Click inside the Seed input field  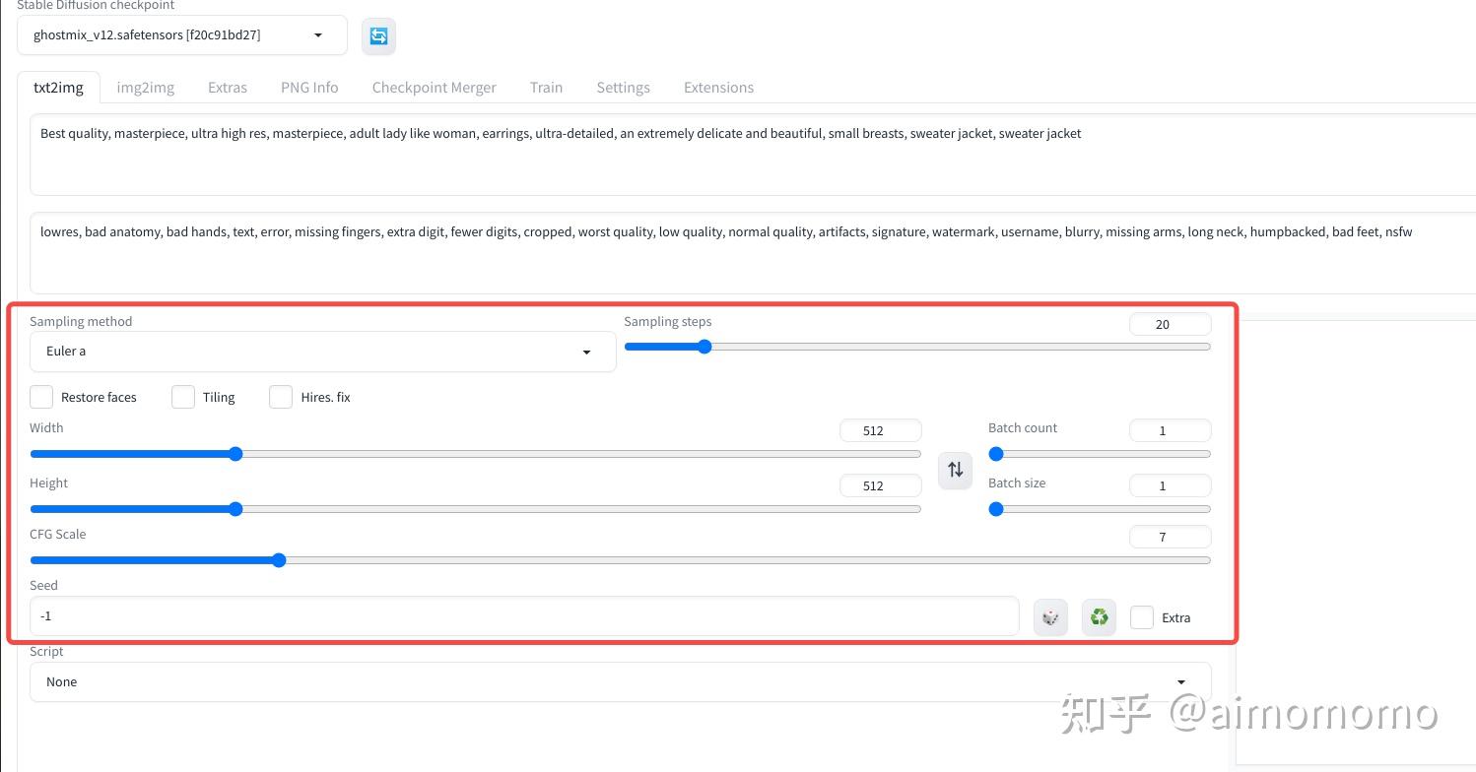[x=522, y=615]
